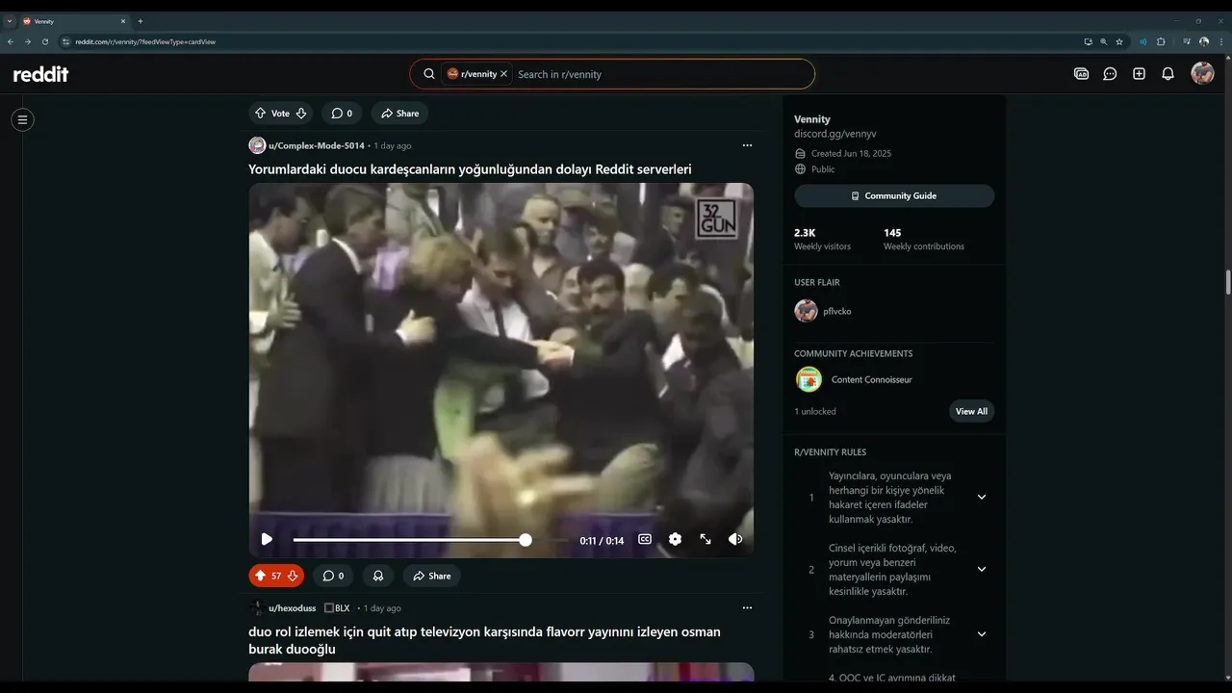
Task: Click the page vertical scrollbar thumb
Action: point(1227,282)
